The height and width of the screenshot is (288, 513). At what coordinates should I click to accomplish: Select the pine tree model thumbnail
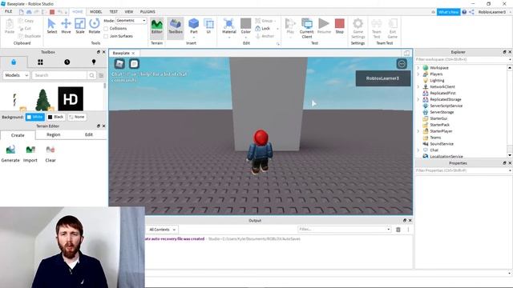42,99
